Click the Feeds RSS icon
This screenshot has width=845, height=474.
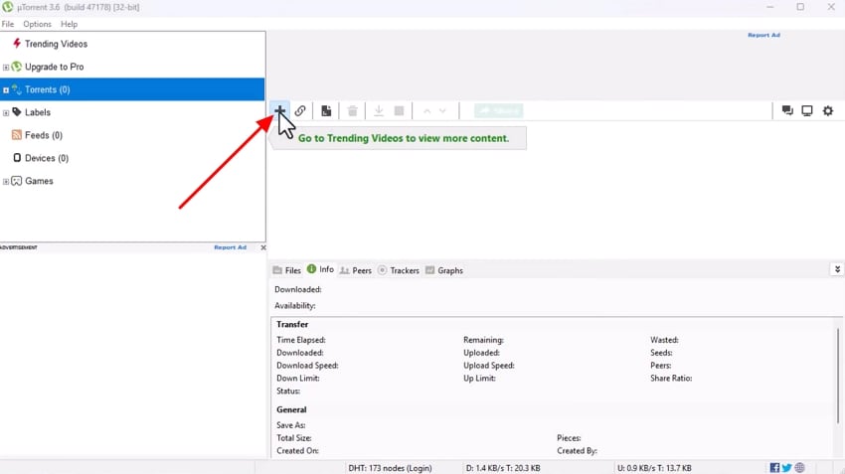coord(17,135)
